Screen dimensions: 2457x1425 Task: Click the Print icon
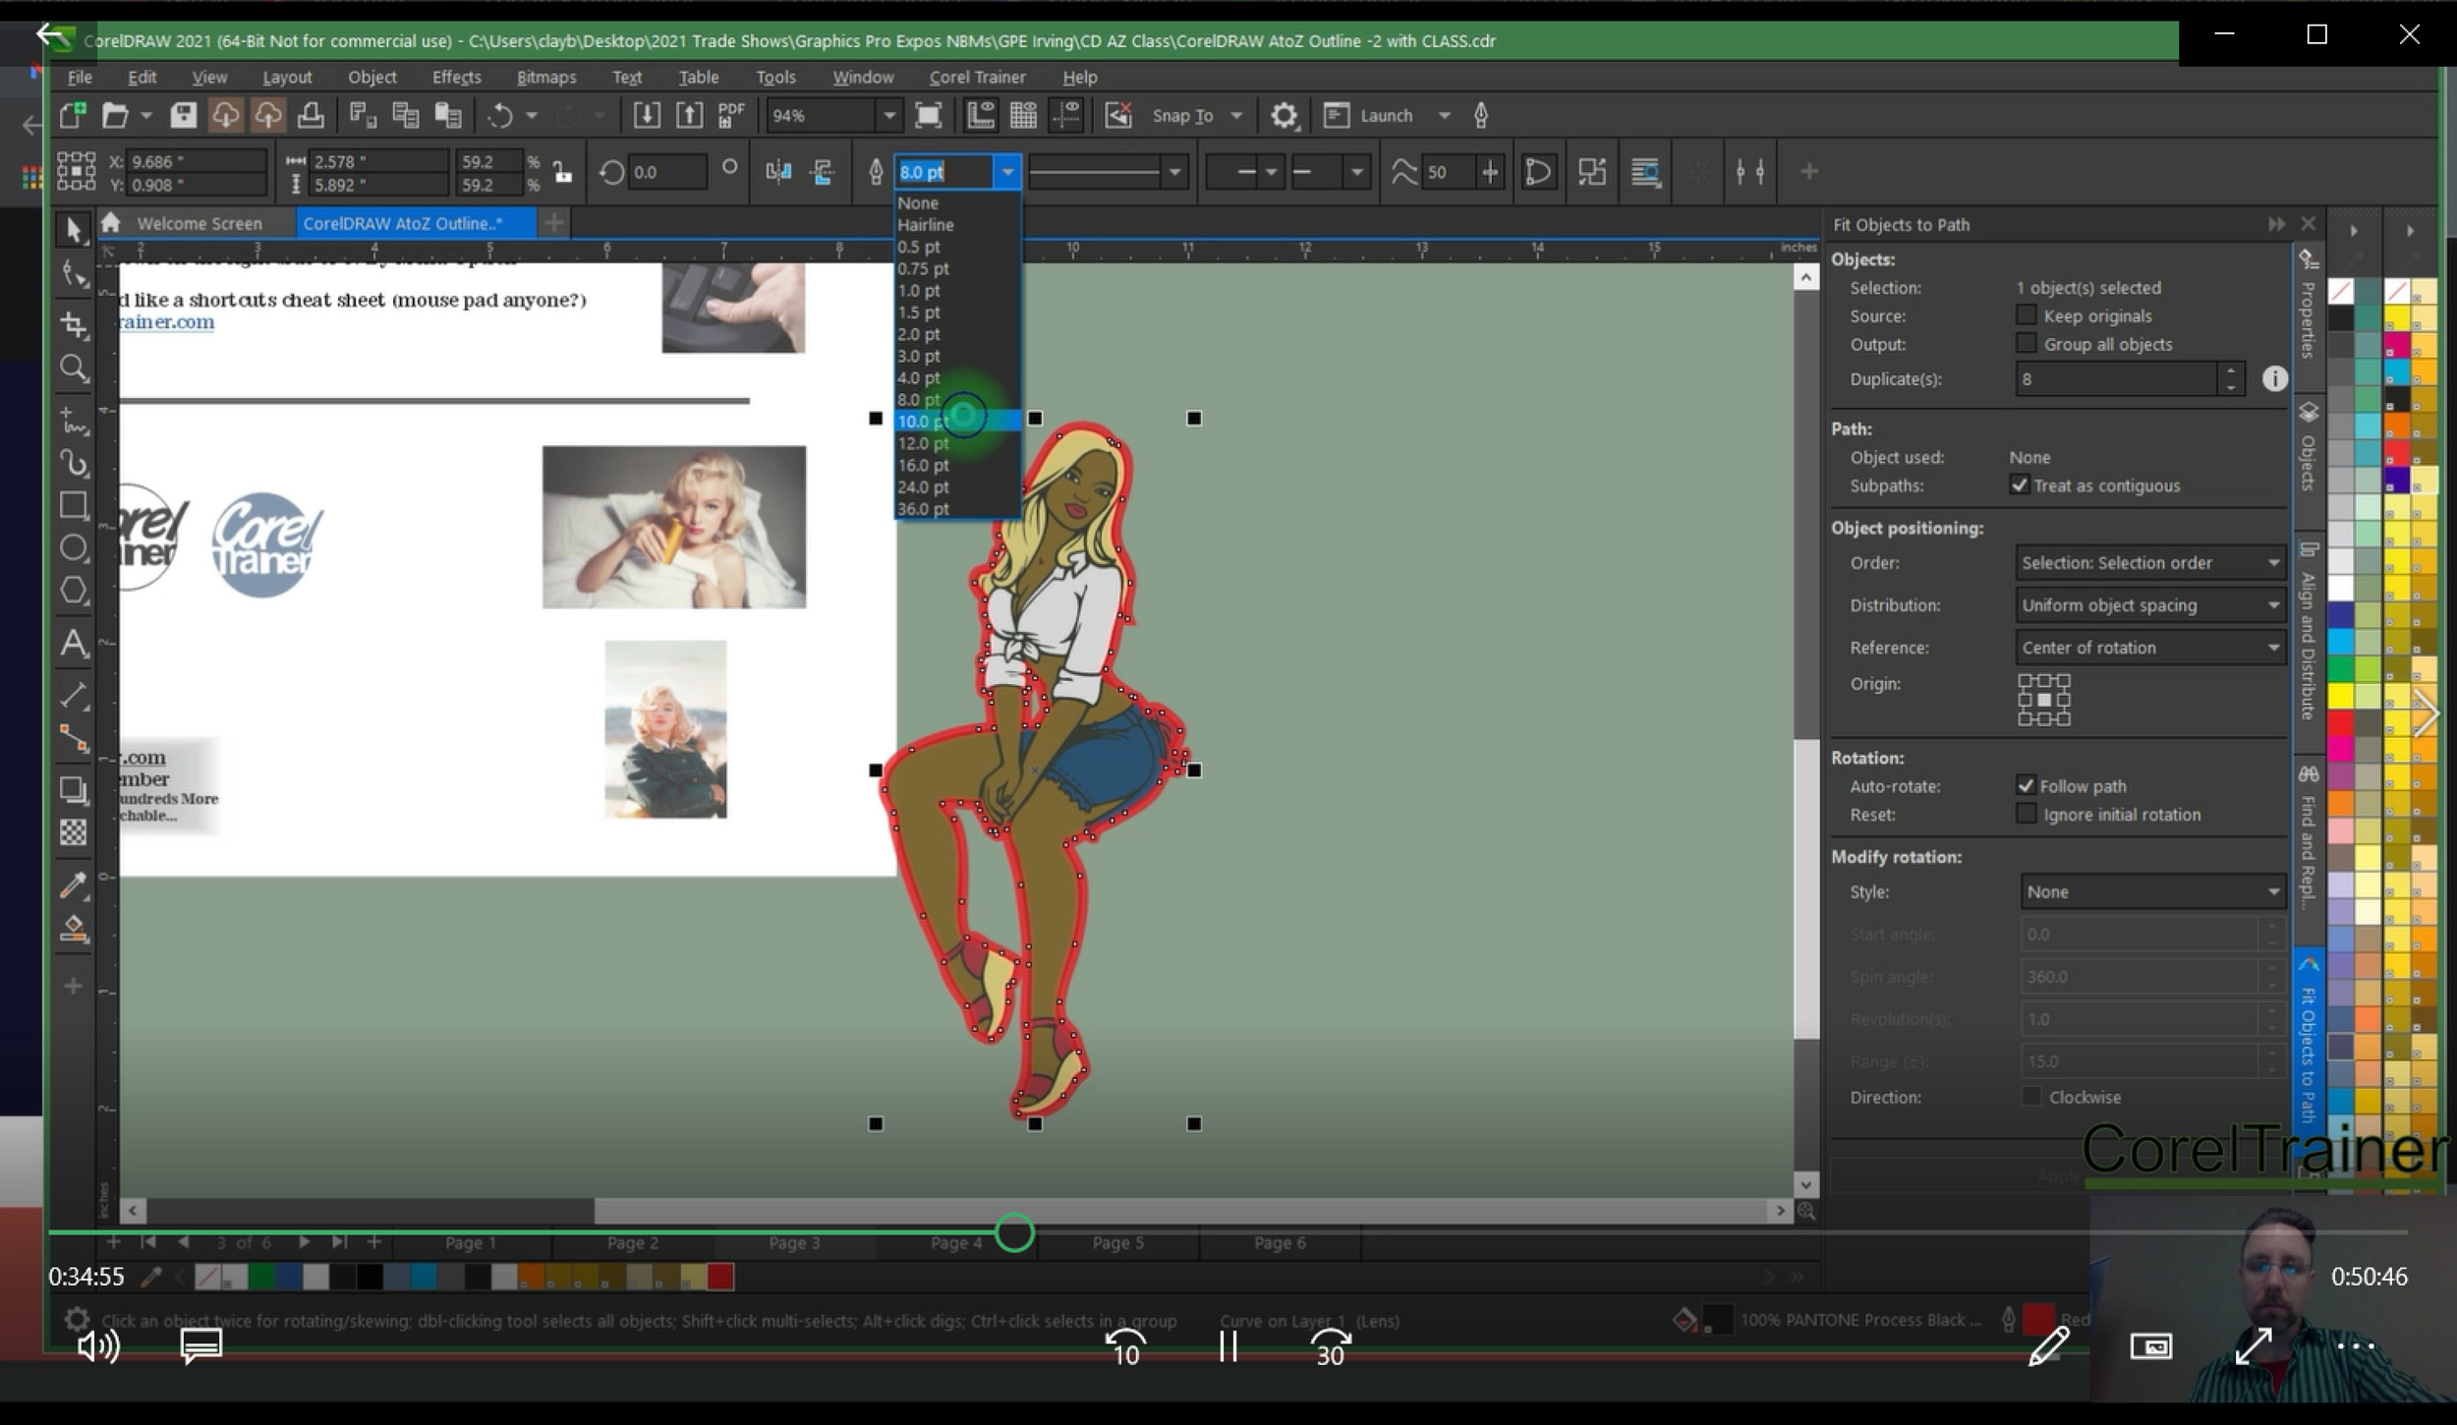[x=311, y=115]
